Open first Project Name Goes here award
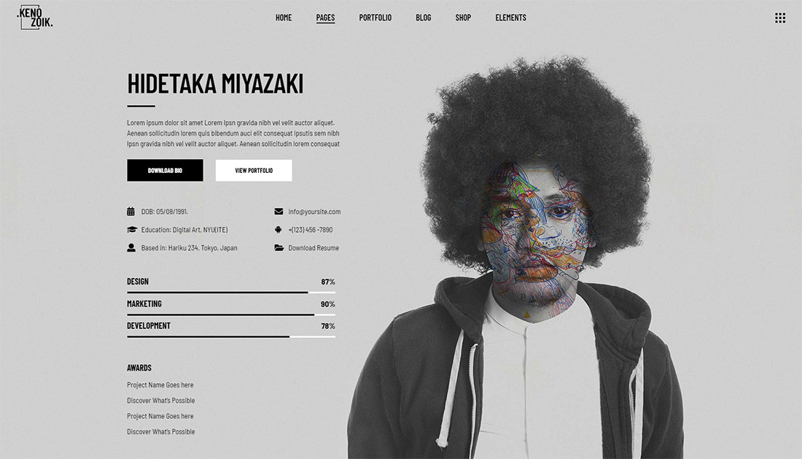The width and height of the screenshot is (802, 459). click(160, 385)
